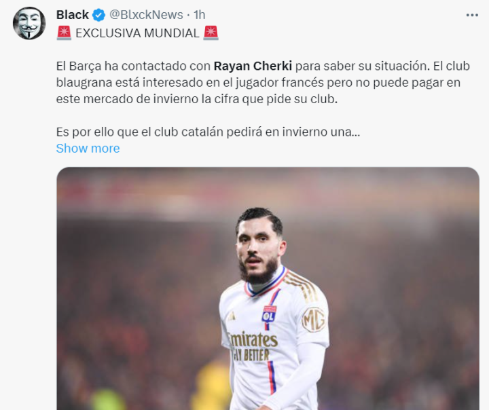Click the player's face in the photo
Image resolution: width=489 pixels, height=410 pixels.
tap(259, 246)
